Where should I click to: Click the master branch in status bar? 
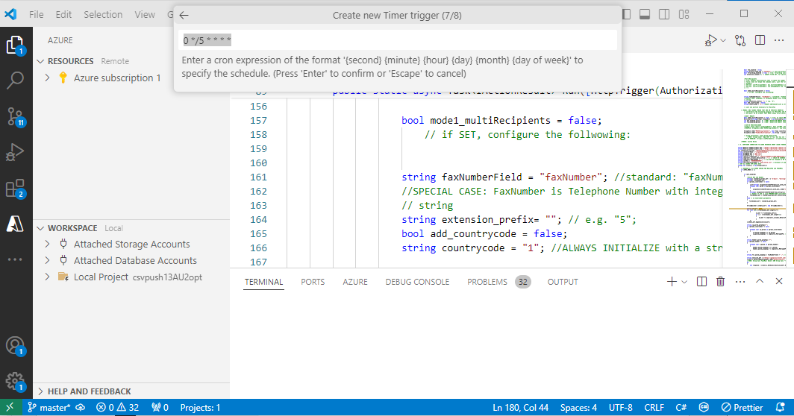coord(49,408)
